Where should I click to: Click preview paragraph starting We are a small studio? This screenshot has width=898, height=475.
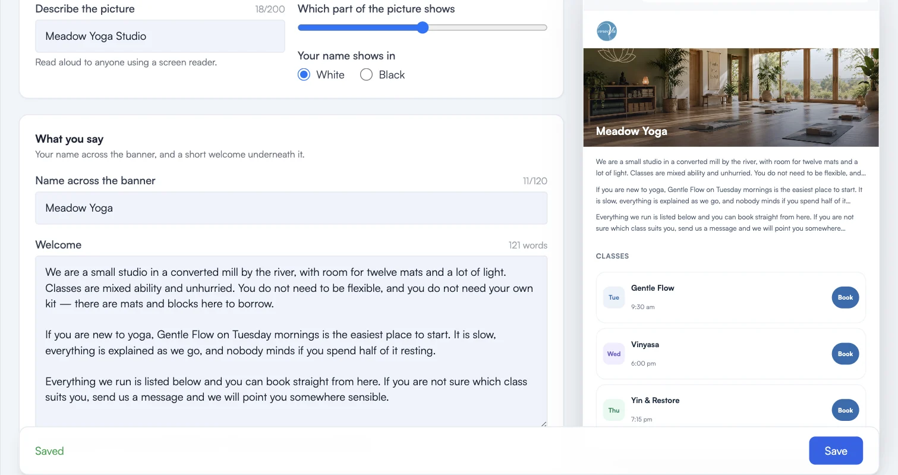pos(730,168)
